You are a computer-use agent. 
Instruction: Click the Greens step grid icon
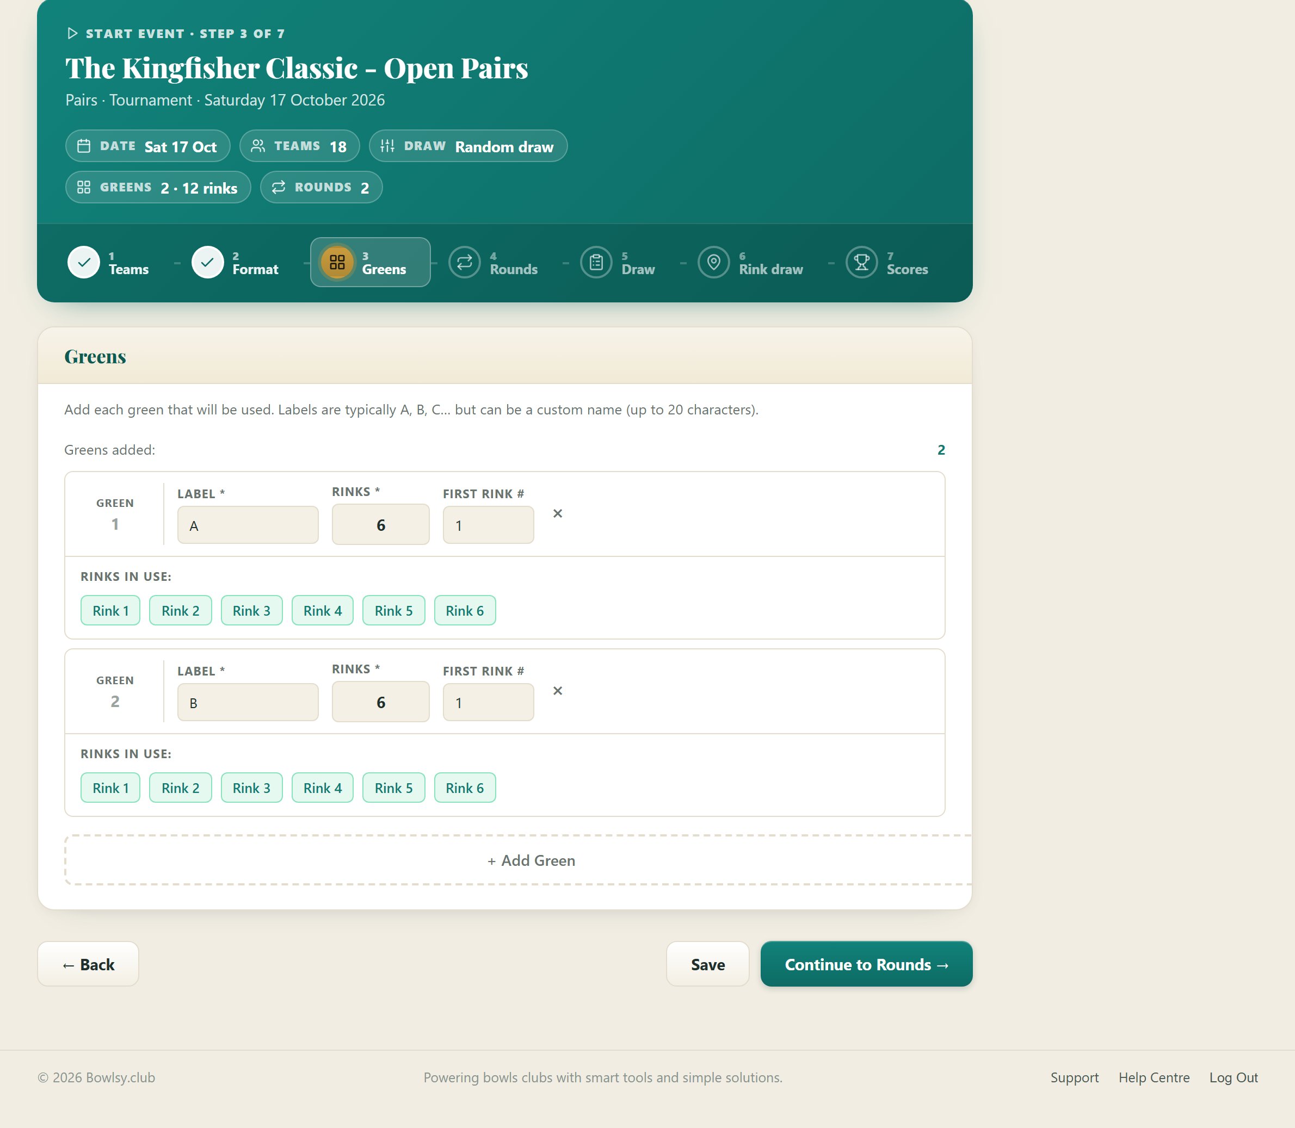(x=337, y=263)
